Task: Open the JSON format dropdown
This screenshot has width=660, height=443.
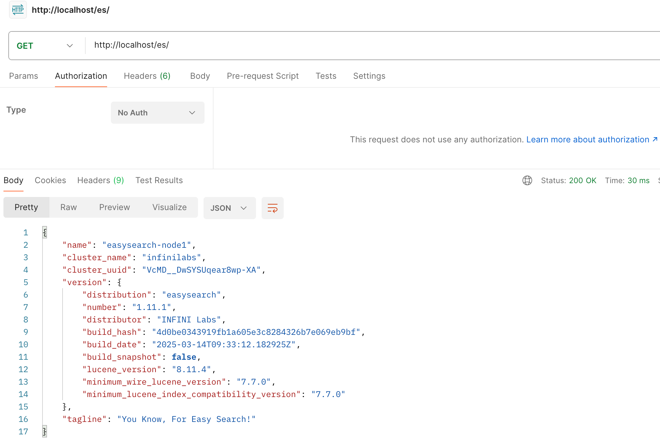Action: pos(229,208)
